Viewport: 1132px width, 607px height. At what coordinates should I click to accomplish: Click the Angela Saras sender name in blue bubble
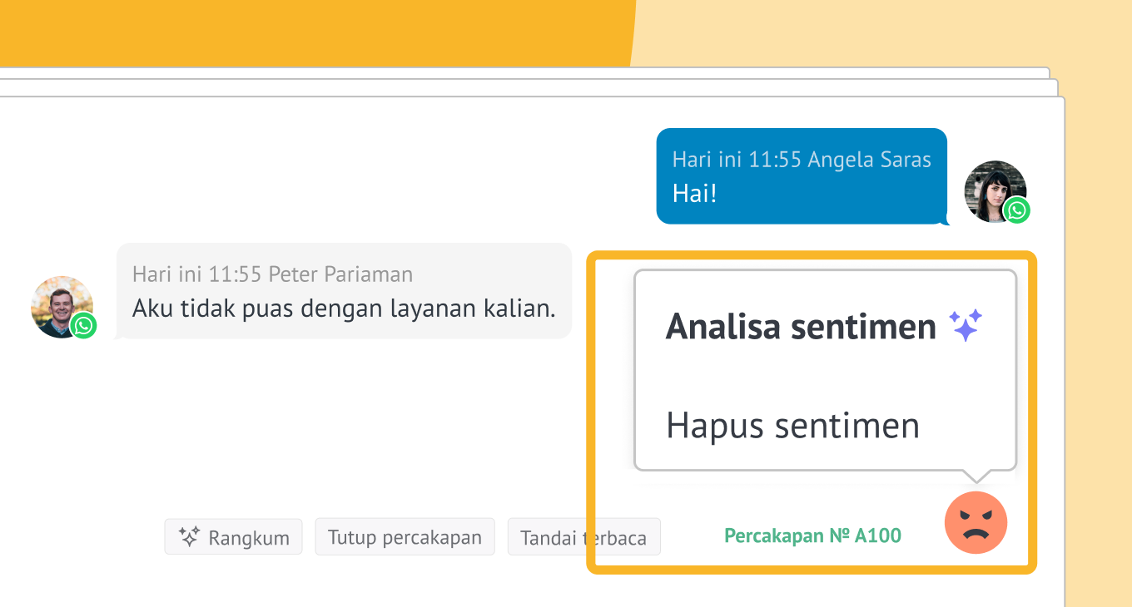coord(869,160)
